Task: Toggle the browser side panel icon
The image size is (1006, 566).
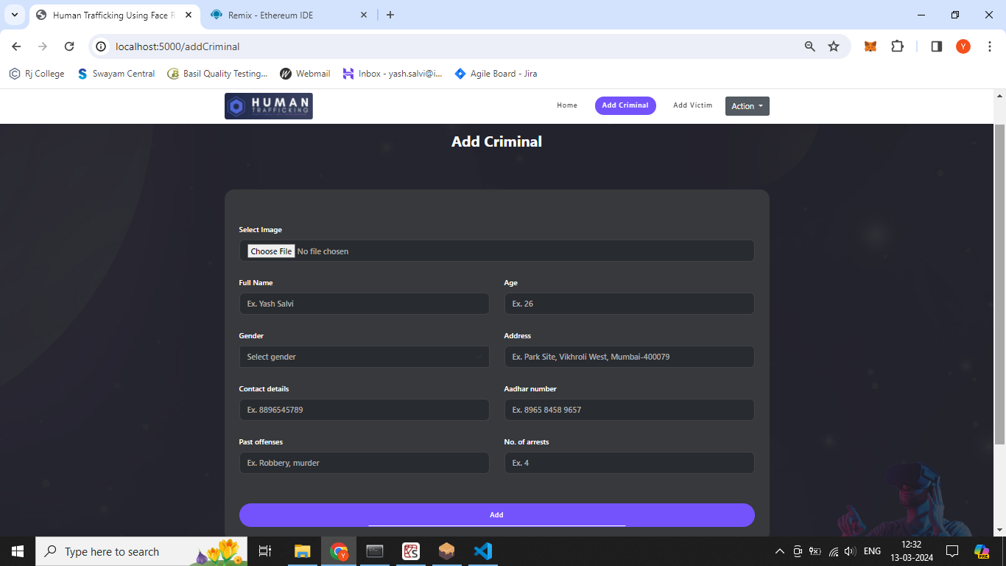Action: [x=936, y=46]
